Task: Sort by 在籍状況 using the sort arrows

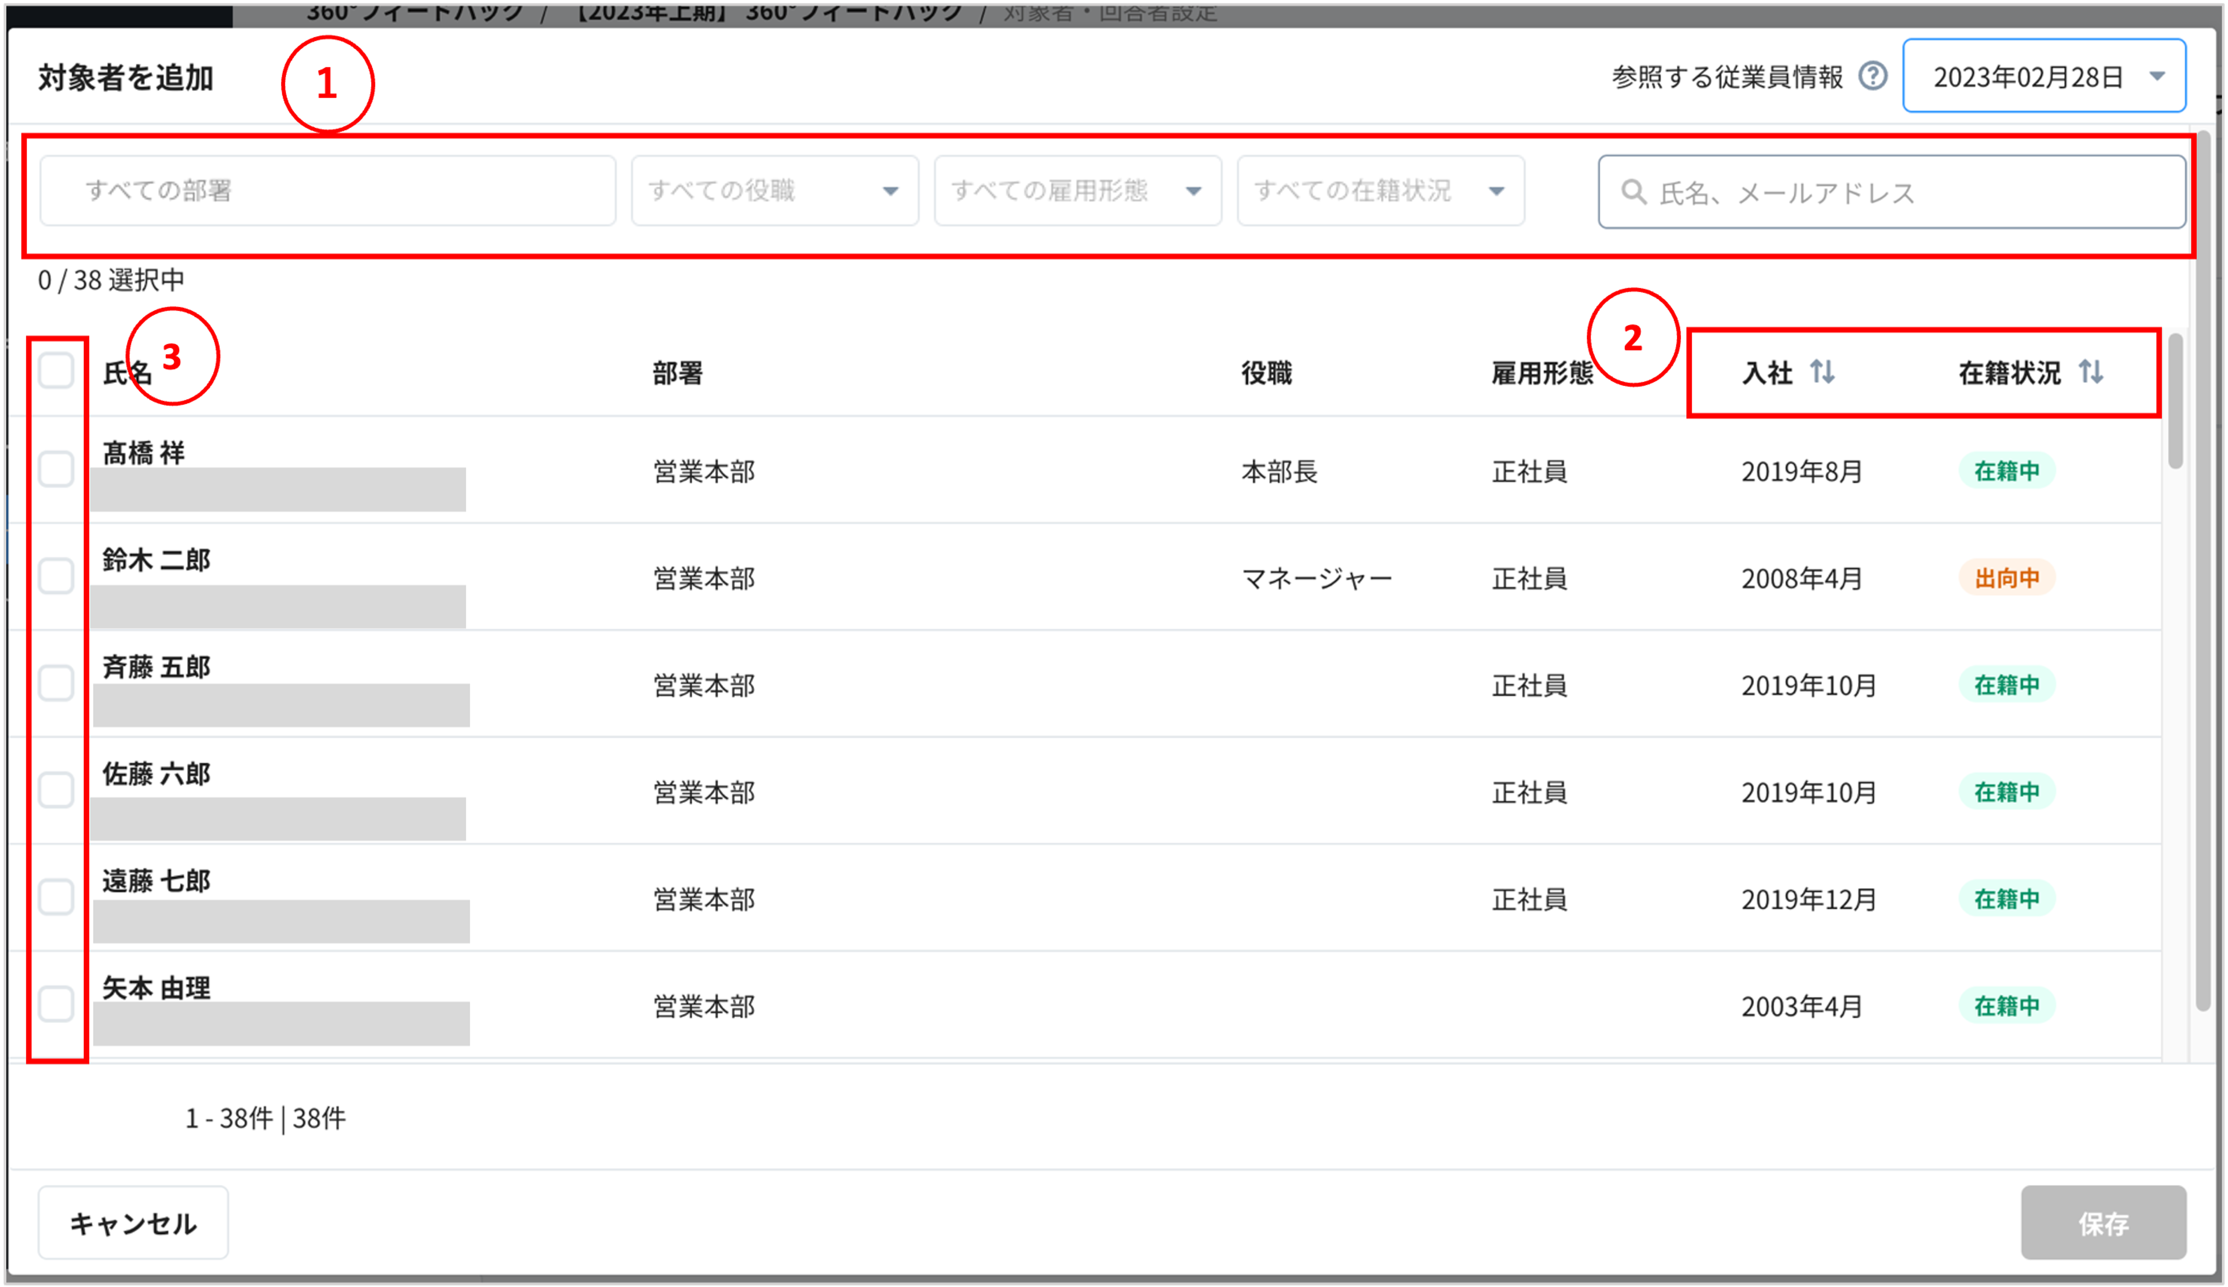Action: coord(2091,372)
